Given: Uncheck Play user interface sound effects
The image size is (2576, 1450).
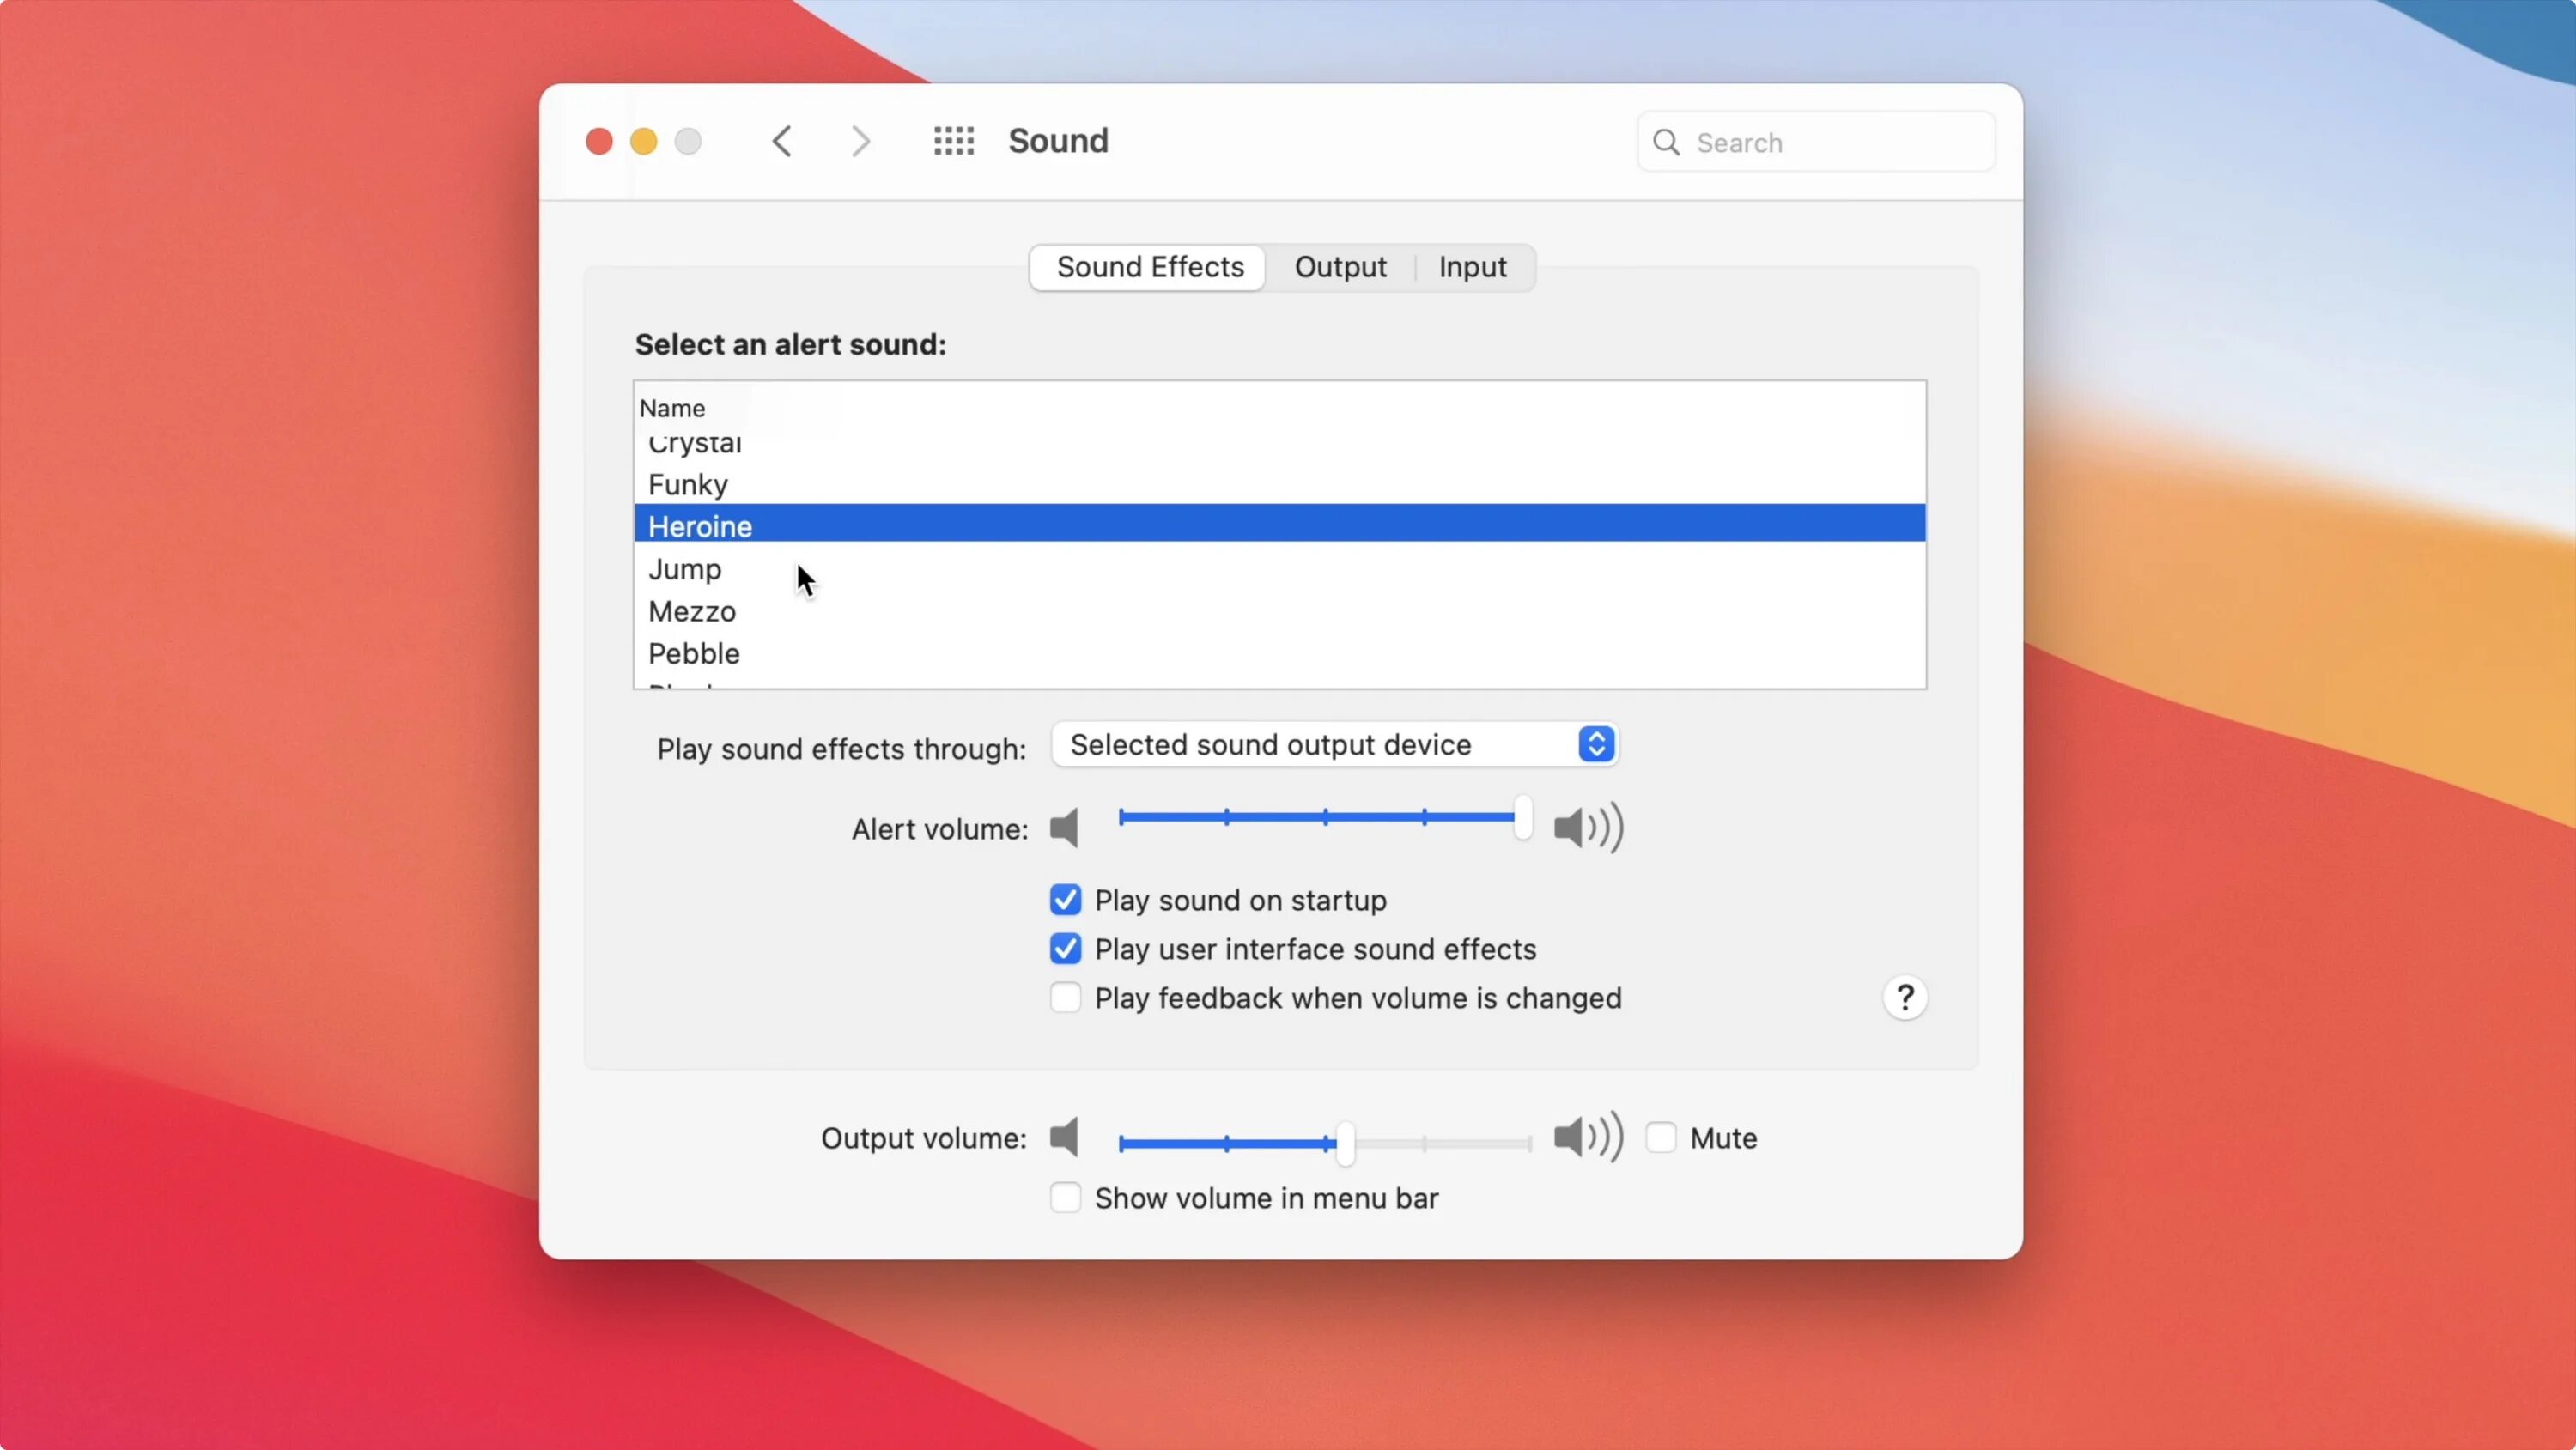Looking at the screenshot, I should click(x=1065, y=948).
